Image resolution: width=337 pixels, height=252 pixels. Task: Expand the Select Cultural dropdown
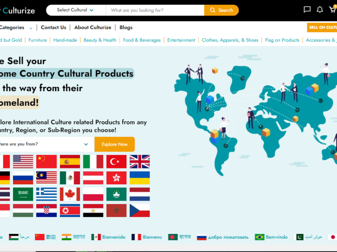coord(75,10)
